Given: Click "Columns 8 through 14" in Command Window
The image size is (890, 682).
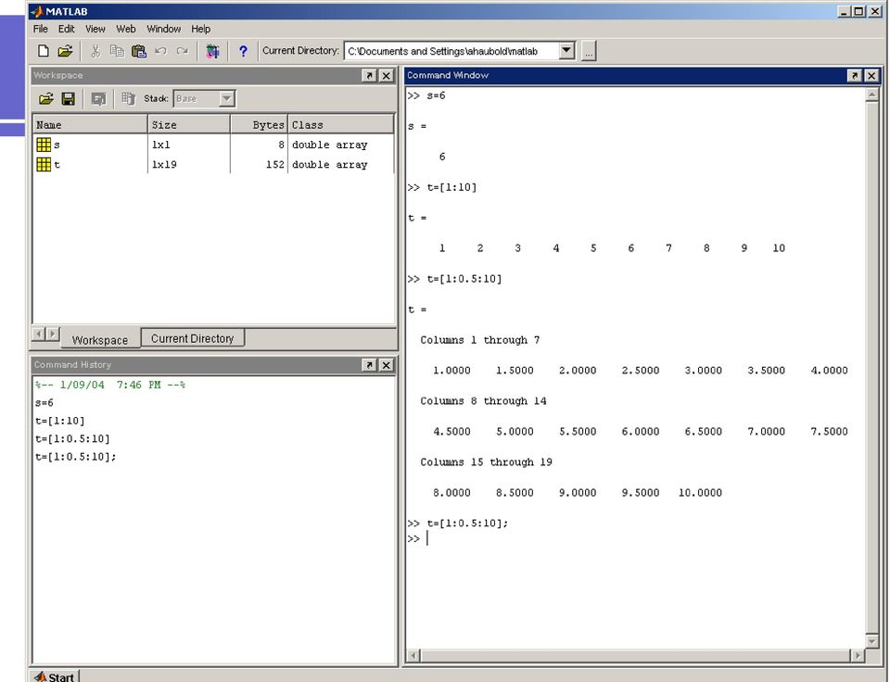Looking at the screenshot, I should coord(483,401).
